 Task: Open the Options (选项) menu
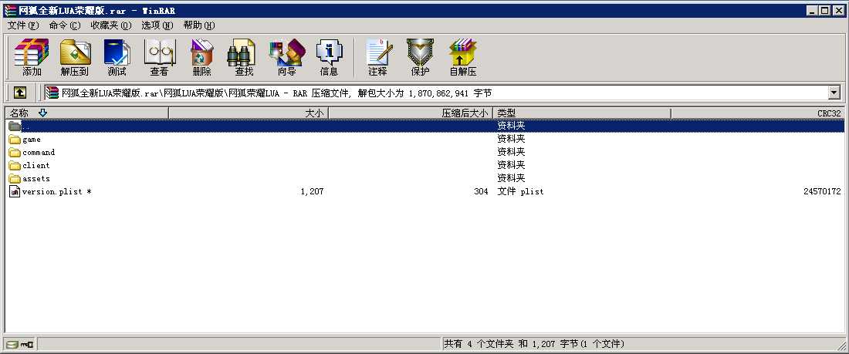(157, 25)
